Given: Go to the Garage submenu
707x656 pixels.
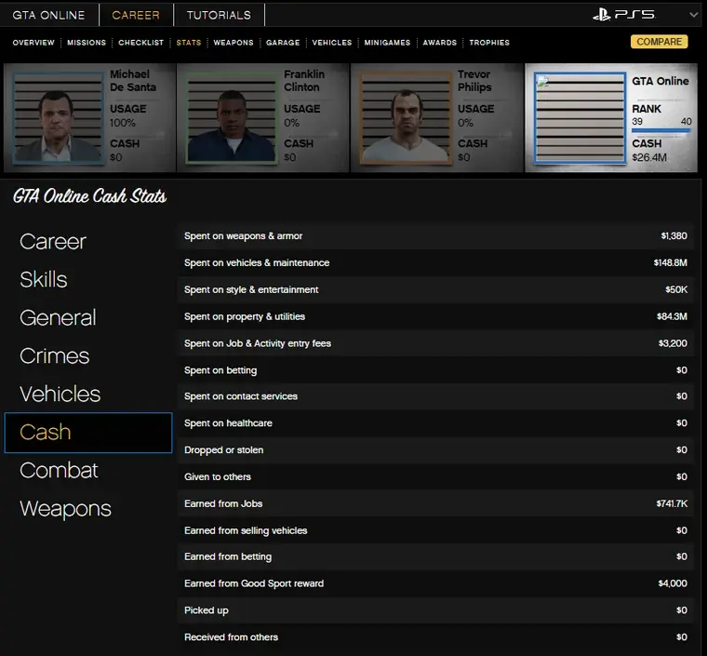Looking at the screenshot, I should pos(283,43).
